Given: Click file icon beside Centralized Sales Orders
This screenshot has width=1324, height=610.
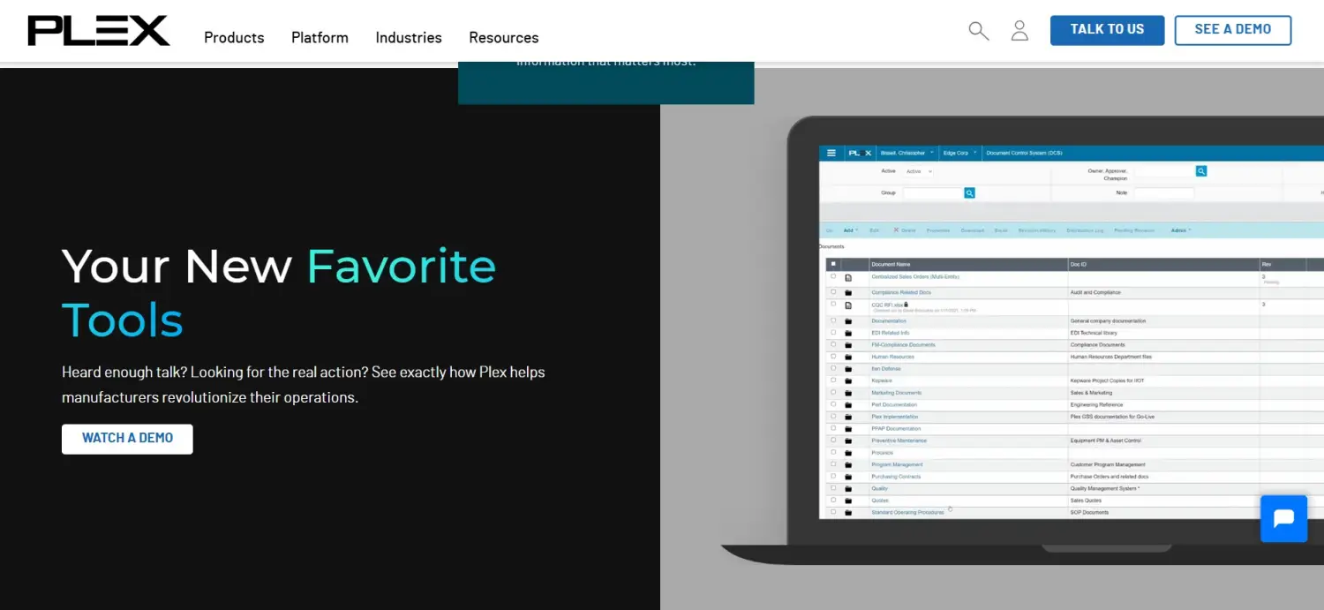Looking at the screenshot, I should [x=848, y=279].
